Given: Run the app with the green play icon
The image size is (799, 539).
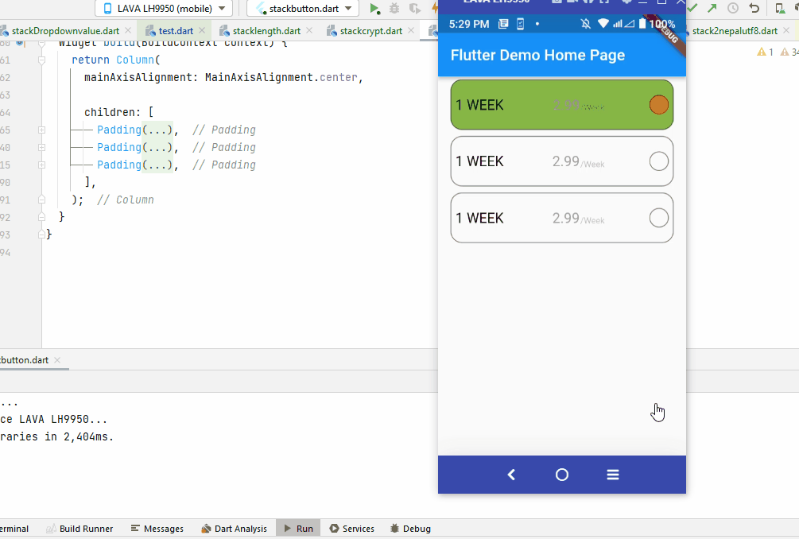Looking at the screenshot, I should [x=374, y=8].
